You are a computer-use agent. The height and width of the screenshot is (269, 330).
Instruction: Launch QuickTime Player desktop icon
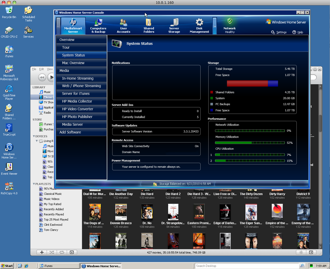9,93
